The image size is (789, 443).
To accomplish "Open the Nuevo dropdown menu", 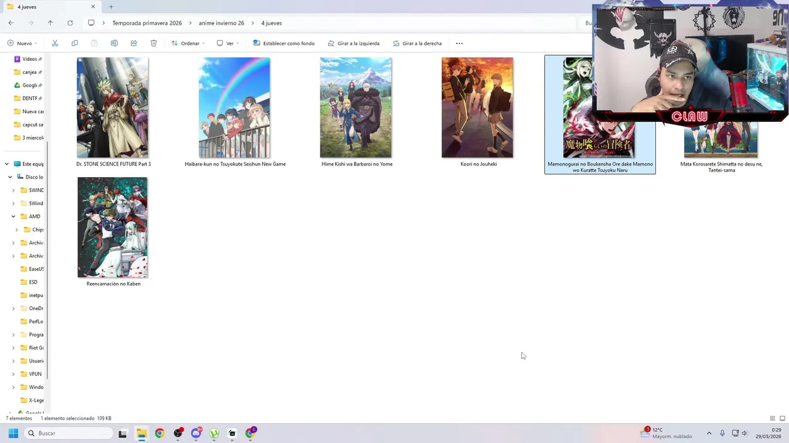I will [22, 43].
